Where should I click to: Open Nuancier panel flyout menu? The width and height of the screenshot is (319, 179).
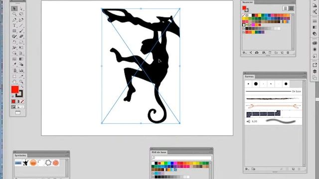click(x=293, y=2)
